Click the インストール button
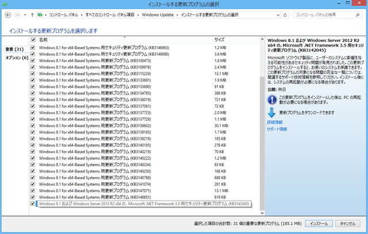 (319, 224)
